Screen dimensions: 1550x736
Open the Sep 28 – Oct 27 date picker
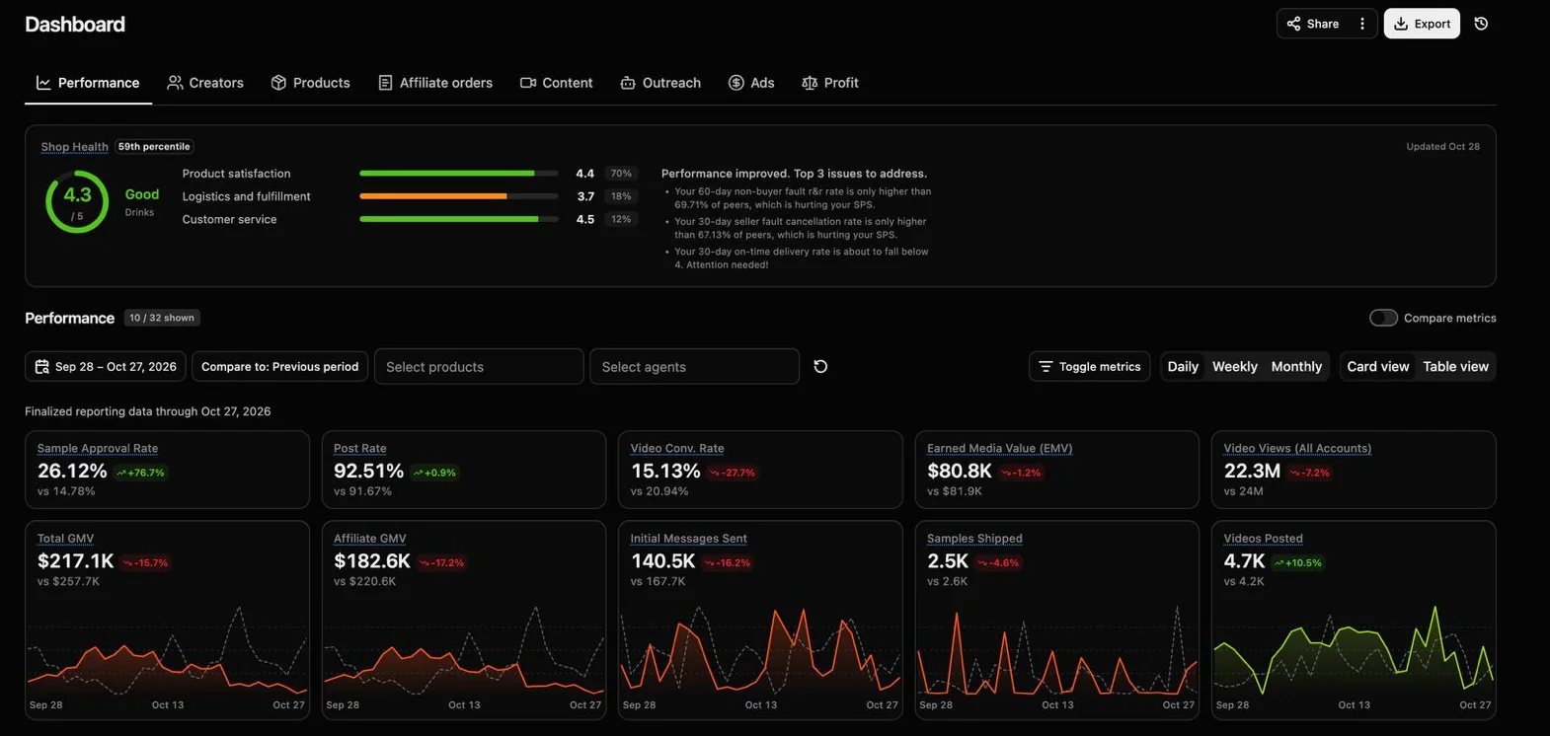click(107, 367)
